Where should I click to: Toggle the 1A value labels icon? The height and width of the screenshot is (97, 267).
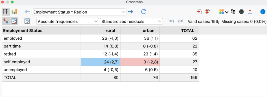coord(6,21)
